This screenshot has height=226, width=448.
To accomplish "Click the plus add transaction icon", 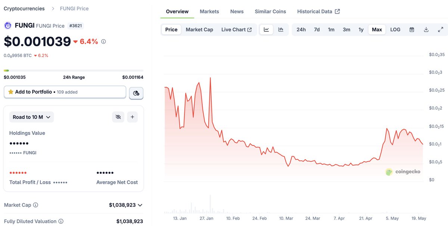I will (x=133, y=117).
